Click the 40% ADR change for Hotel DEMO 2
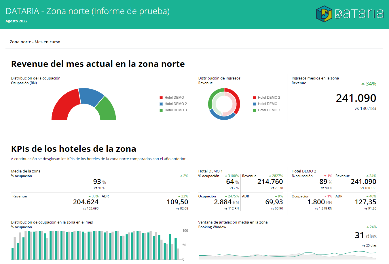 [x=371, y=196]
